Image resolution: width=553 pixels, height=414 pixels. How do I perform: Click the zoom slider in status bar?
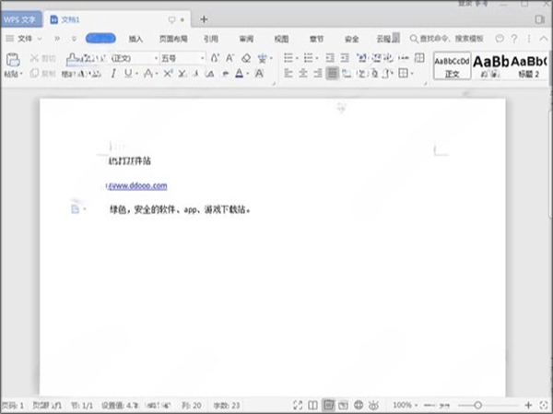pos(477,405)
